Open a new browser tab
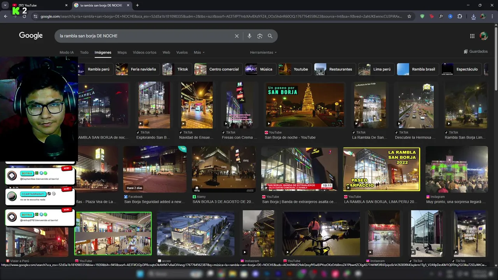498x280 pixels. tap(137, 5)
